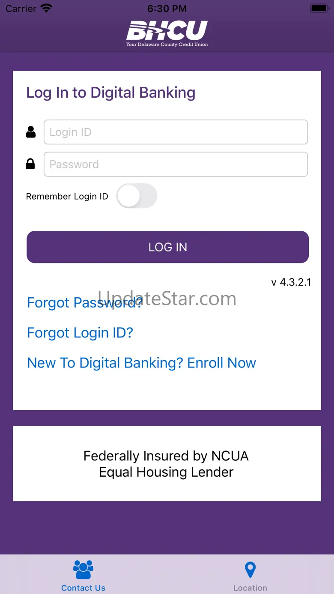Click the Log In to Digital Banking heading

point(111,93)
